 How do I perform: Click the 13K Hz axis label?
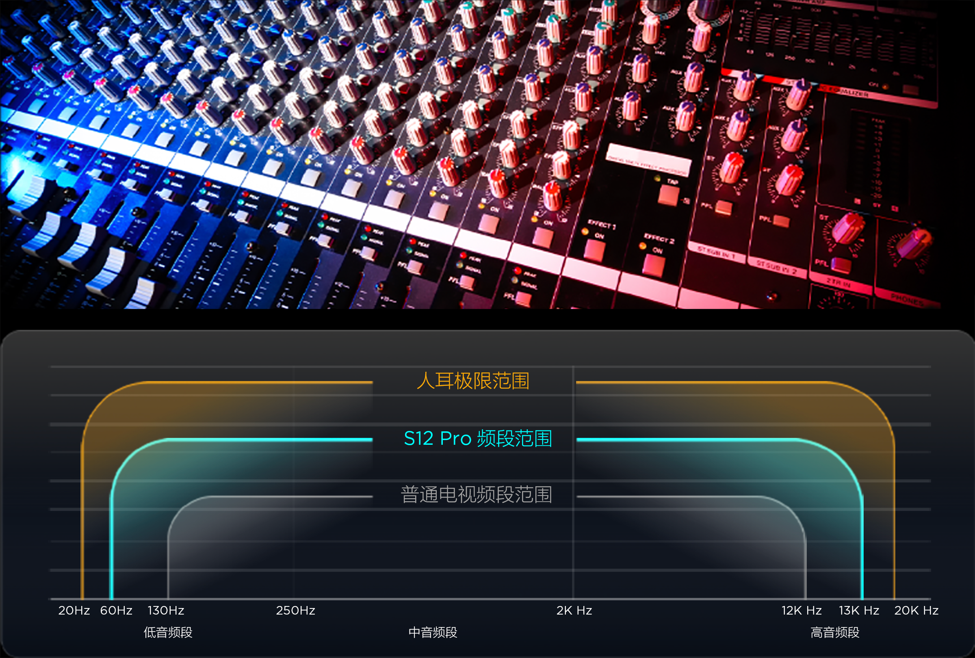click(x=859, y=610)
